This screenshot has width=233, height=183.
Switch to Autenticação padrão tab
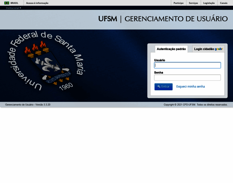tap(171, 49)
